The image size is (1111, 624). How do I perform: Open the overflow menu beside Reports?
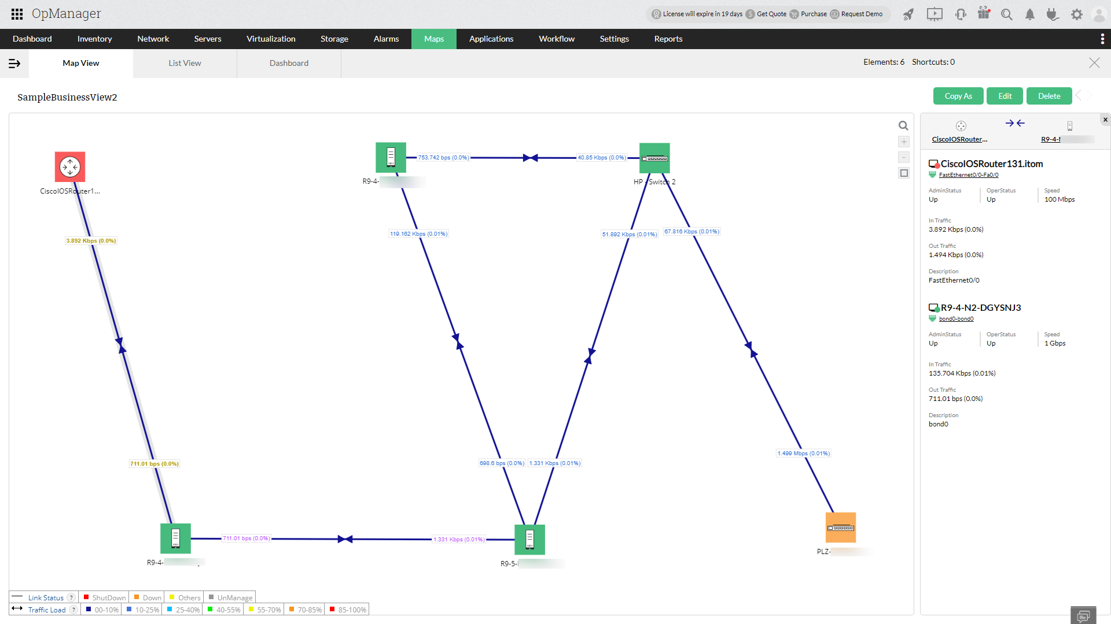tap(1102, 39)
